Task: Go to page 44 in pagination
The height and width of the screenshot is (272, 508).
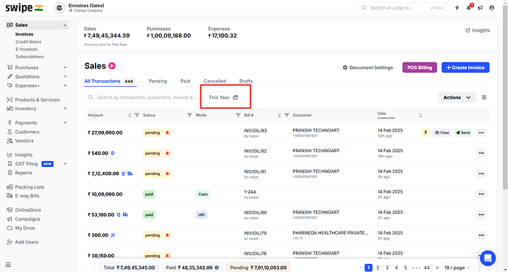Action: pyautogui.click(x=427, y=268)
